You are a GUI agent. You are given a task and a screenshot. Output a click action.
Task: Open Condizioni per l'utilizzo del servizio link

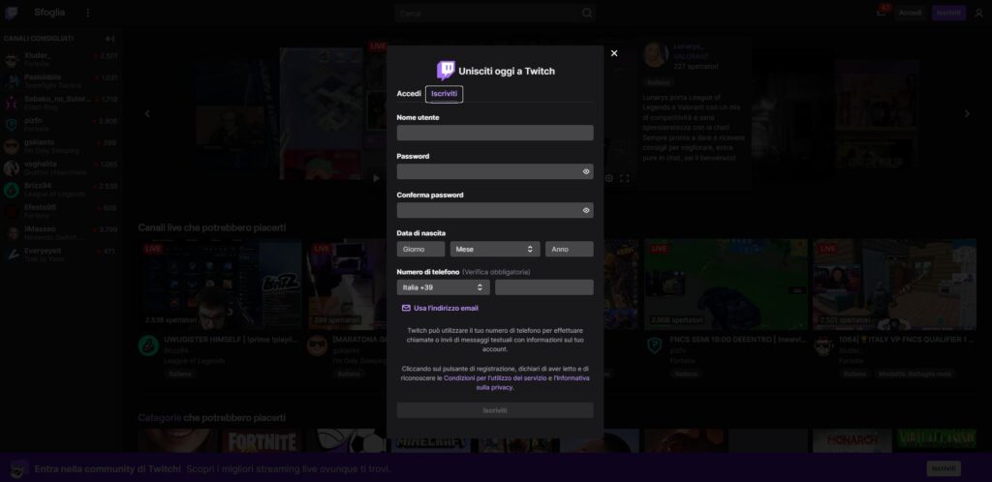[x=495, y=377]
